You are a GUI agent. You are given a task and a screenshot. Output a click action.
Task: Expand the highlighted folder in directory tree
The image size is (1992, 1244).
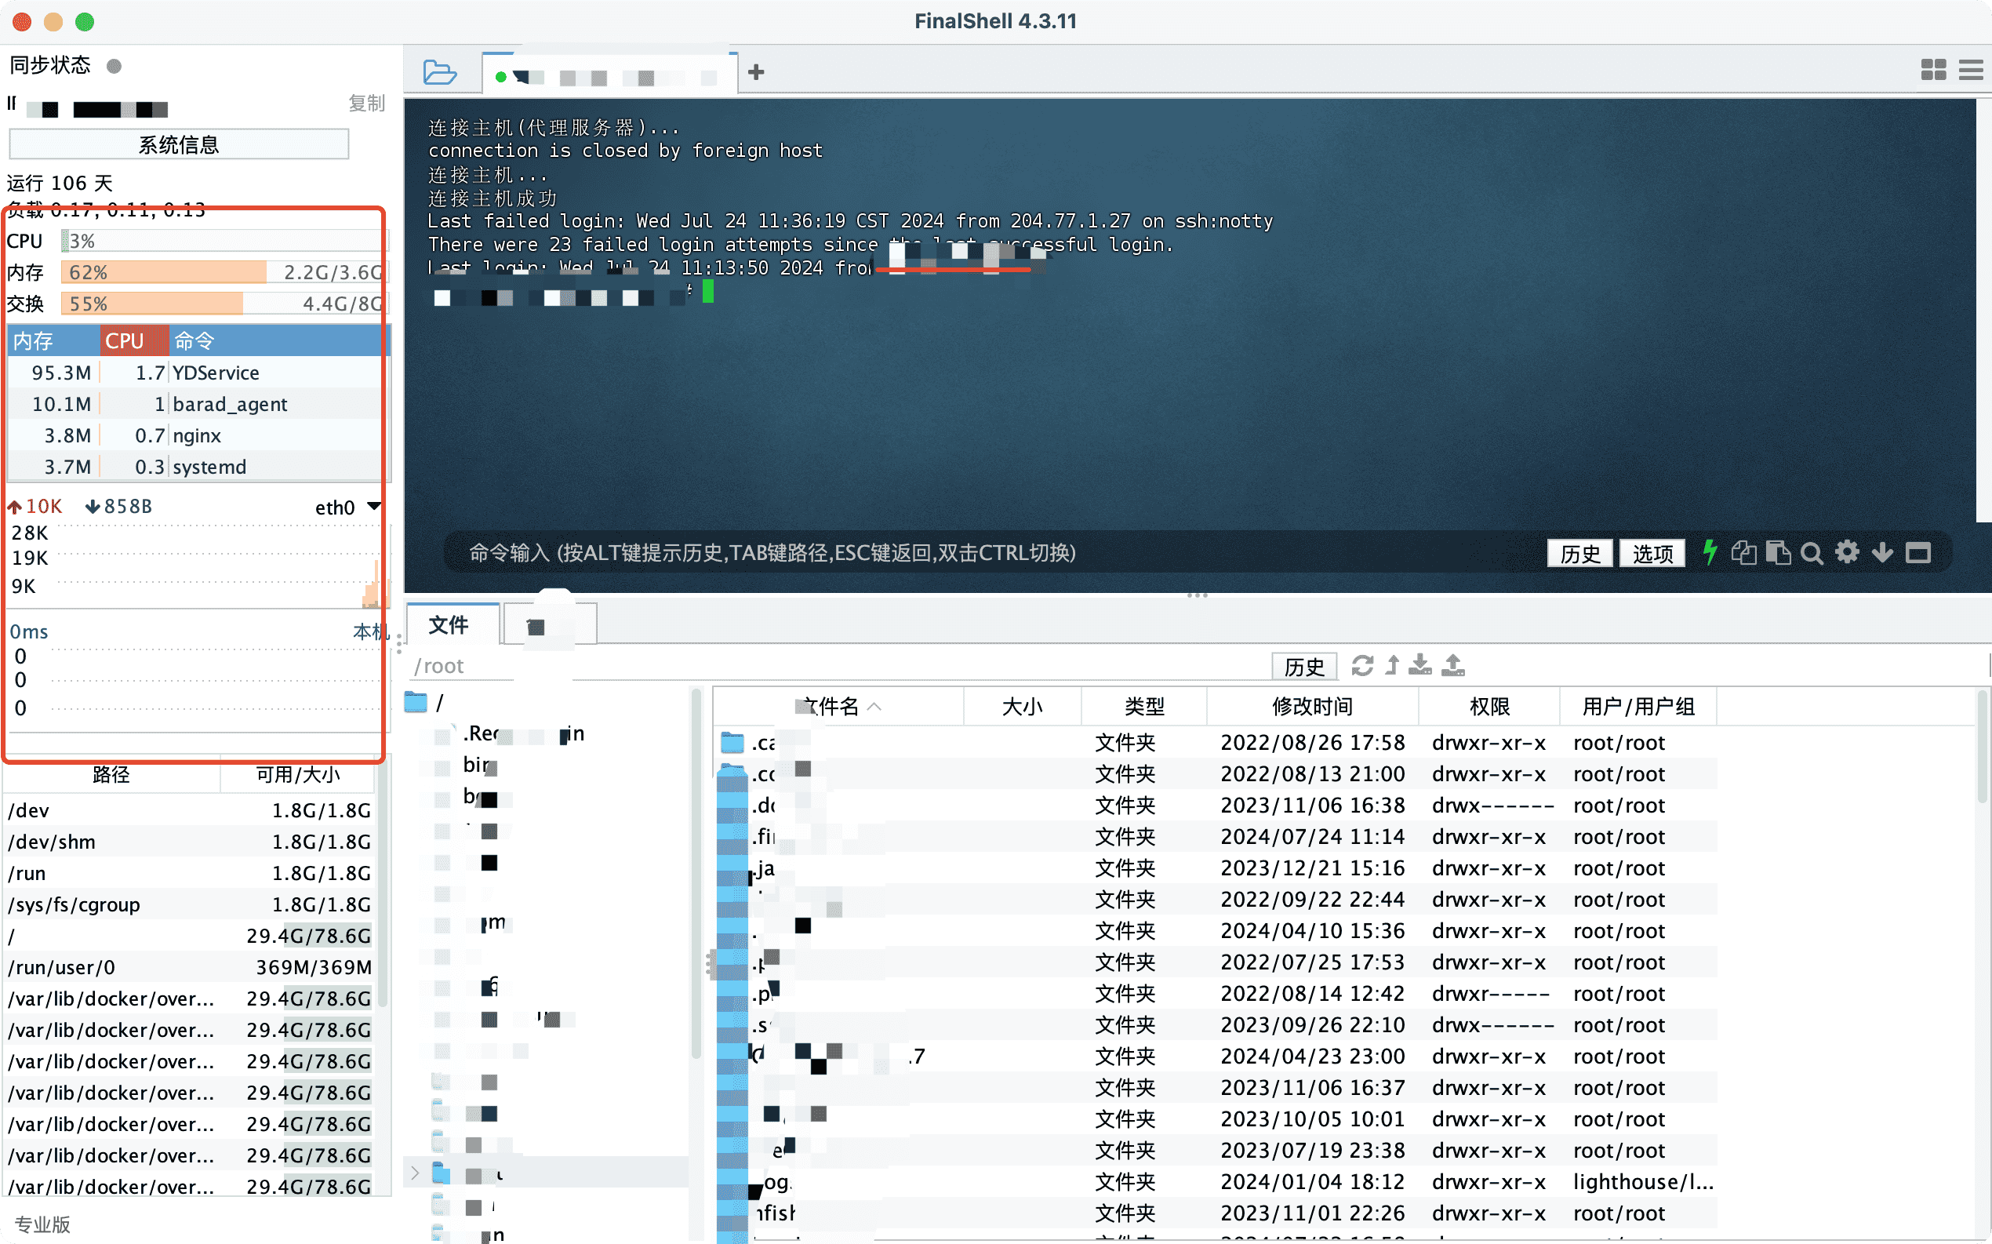pos(416,1173)
